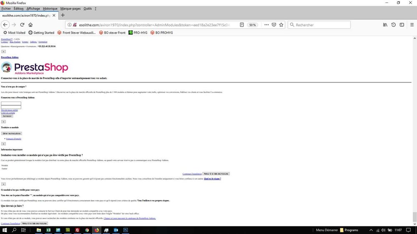
Task: Click bottom Retour à la liste des modules
Action: pos(34,223)
